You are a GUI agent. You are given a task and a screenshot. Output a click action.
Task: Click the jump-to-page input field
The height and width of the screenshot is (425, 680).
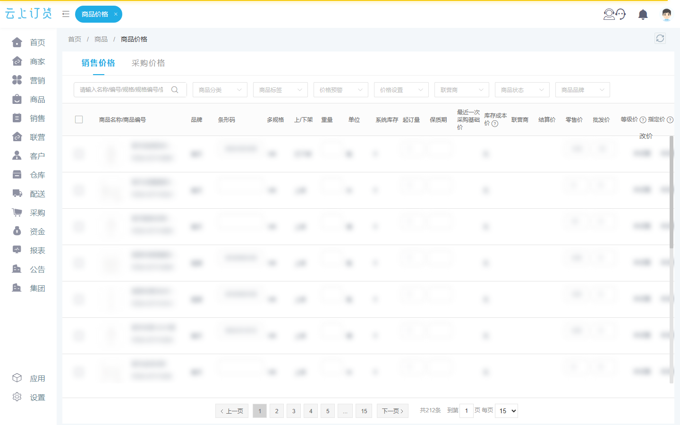pyautogui.click(x=467, y=411)
